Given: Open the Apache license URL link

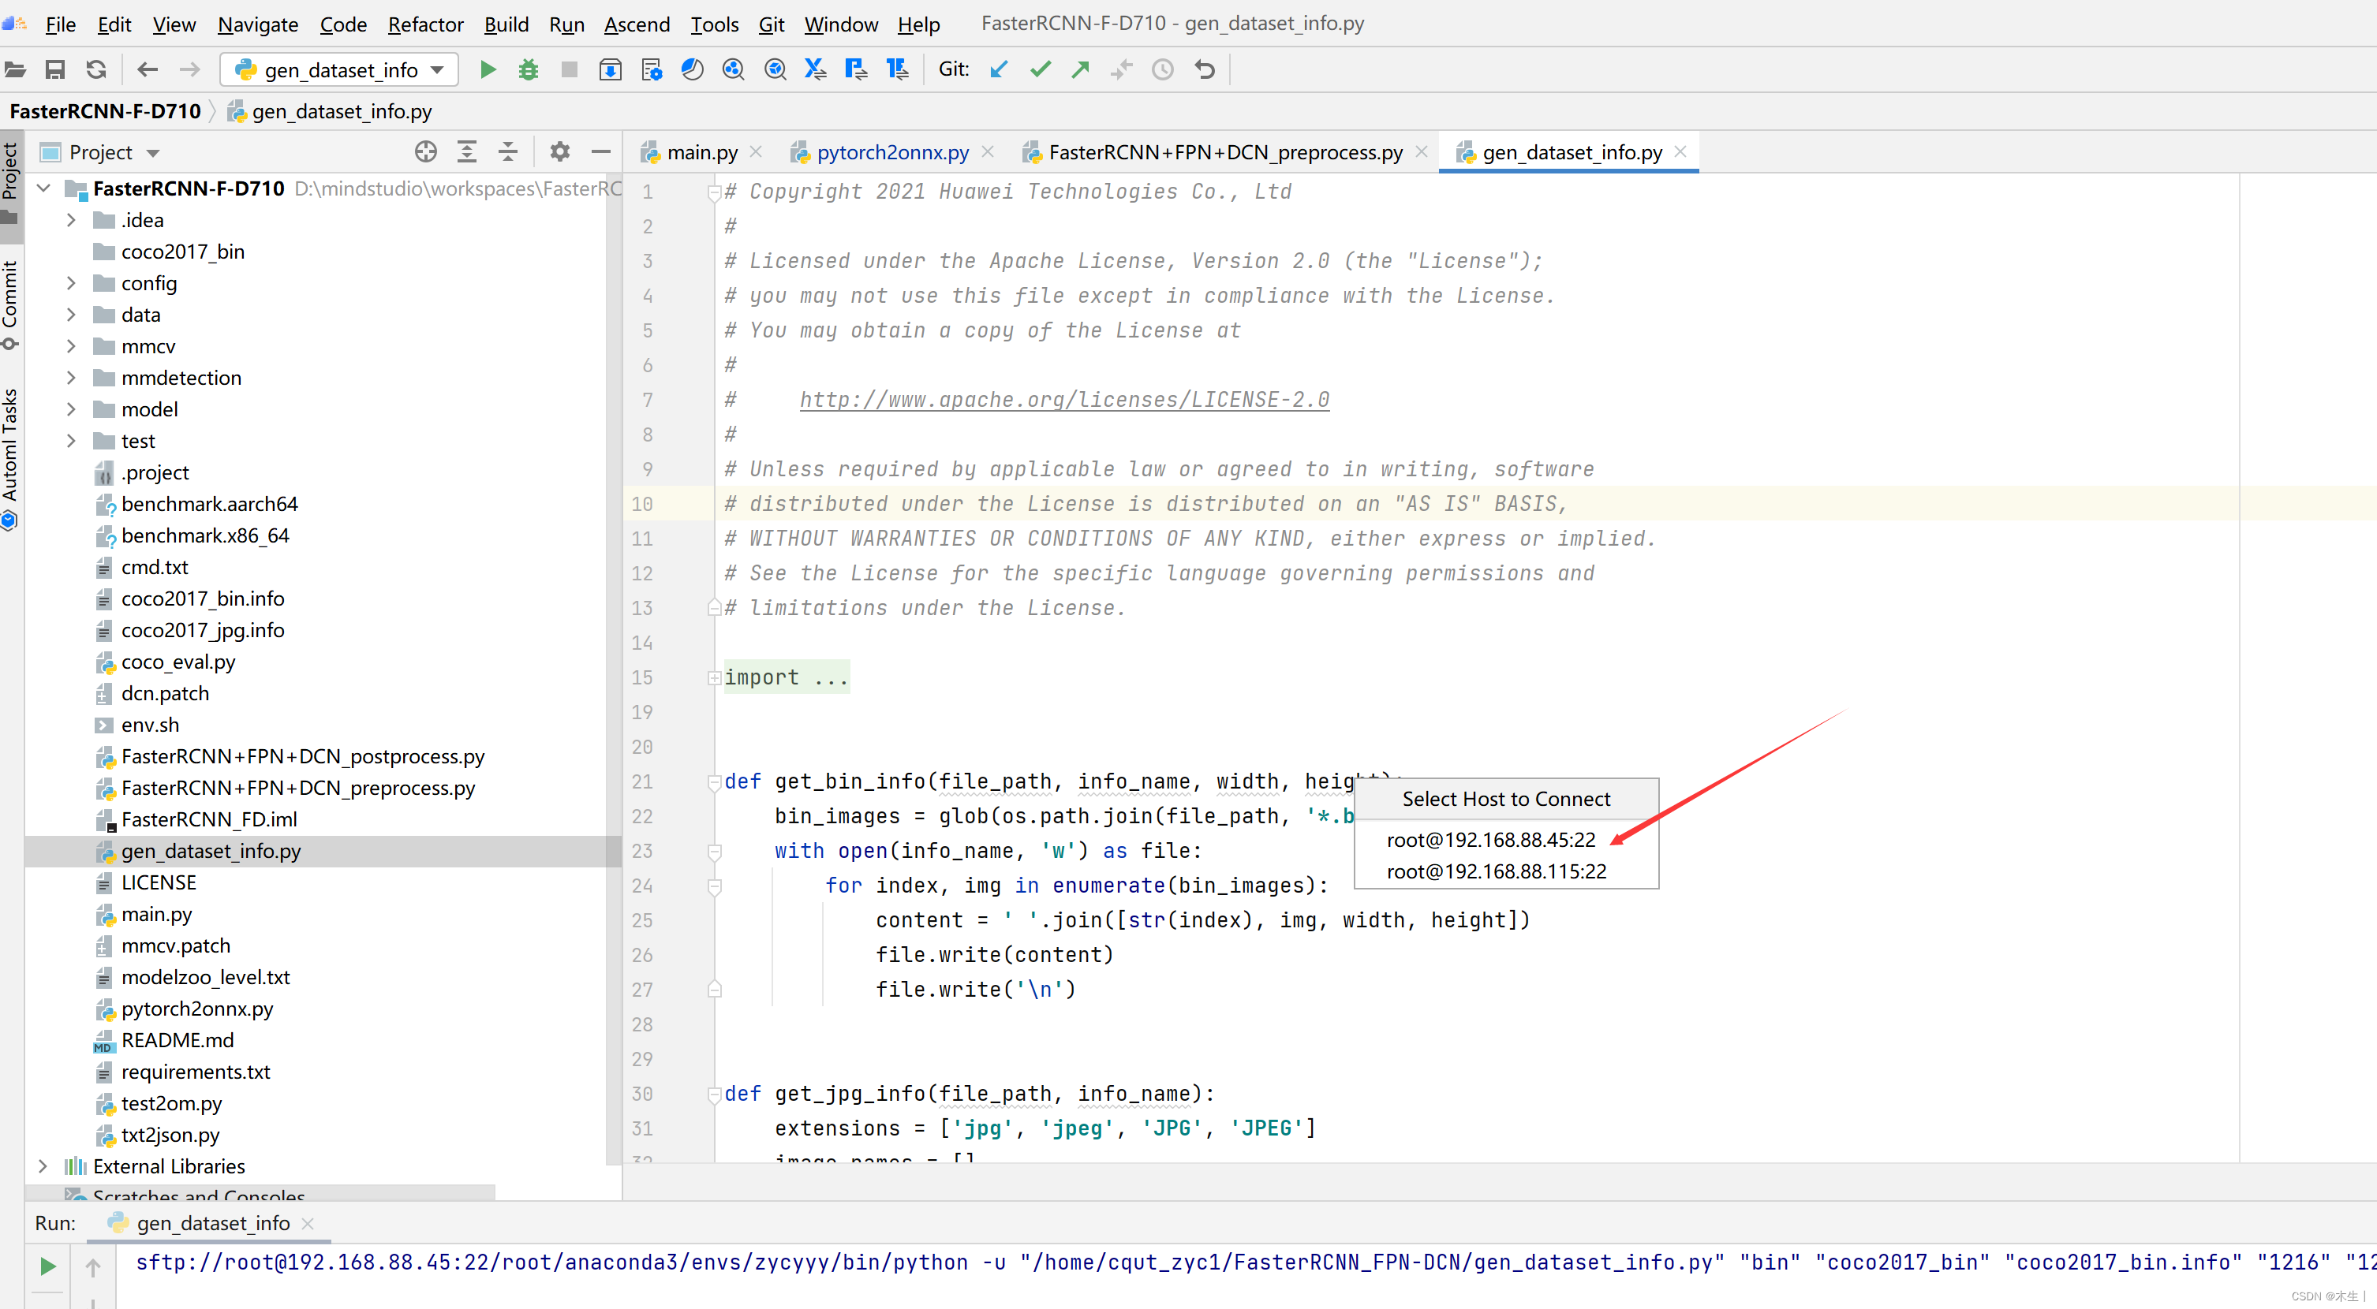Looking at the screenshot, I should click(1064, 400).
